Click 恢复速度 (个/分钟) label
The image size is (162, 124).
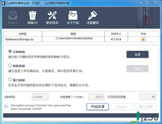pos(72,97)
